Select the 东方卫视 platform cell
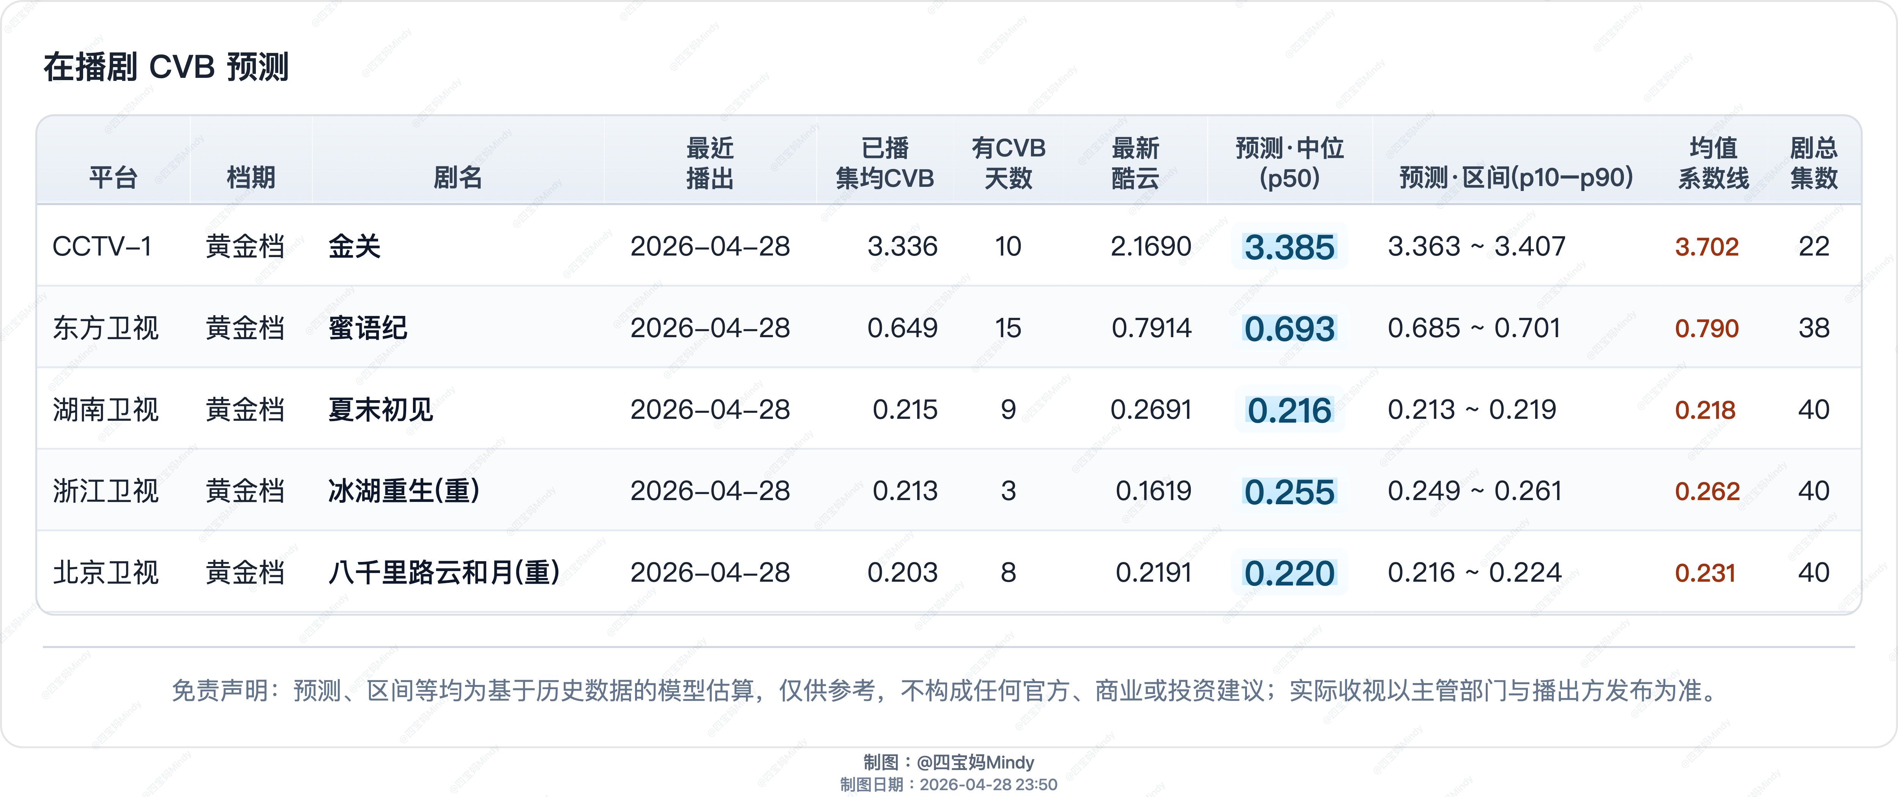The width and height of the screenshot is (1898, 797). [106, 328]
